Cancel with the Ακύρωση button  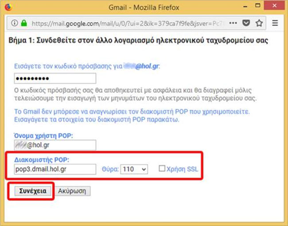coord(72,191)
